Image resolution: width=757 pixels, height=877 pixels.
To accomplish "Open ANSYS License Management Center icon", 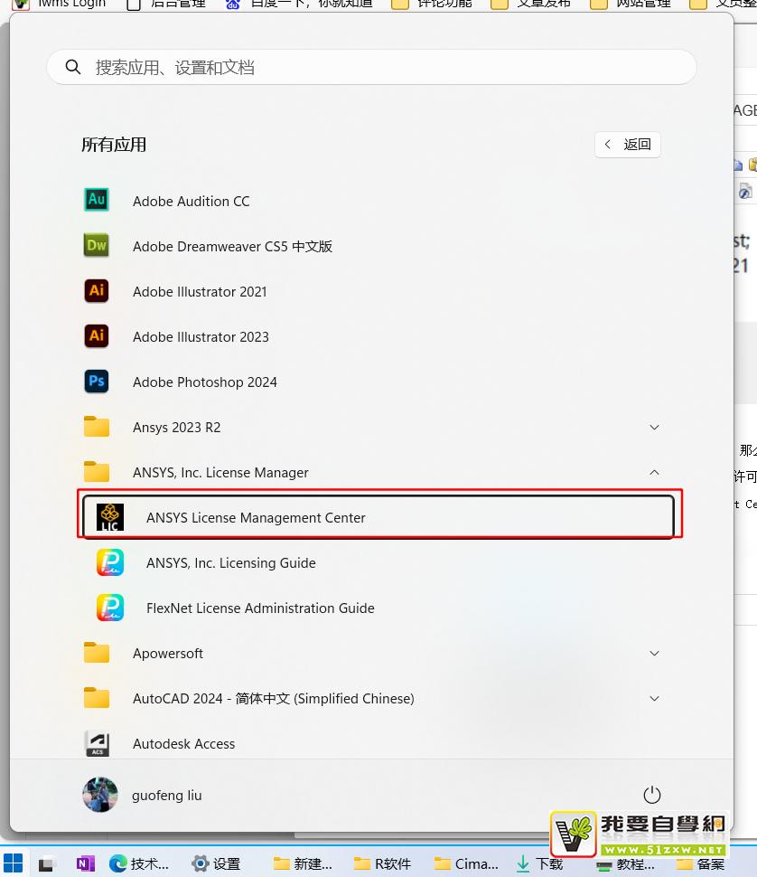I will coord(110,517).
